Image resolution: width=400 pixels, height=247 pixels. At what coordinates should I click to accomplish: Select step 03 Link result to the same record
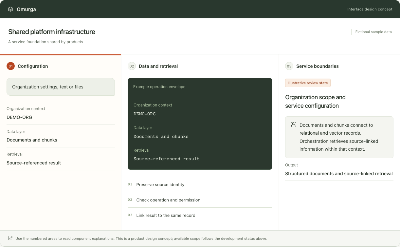tap(200, 215)
